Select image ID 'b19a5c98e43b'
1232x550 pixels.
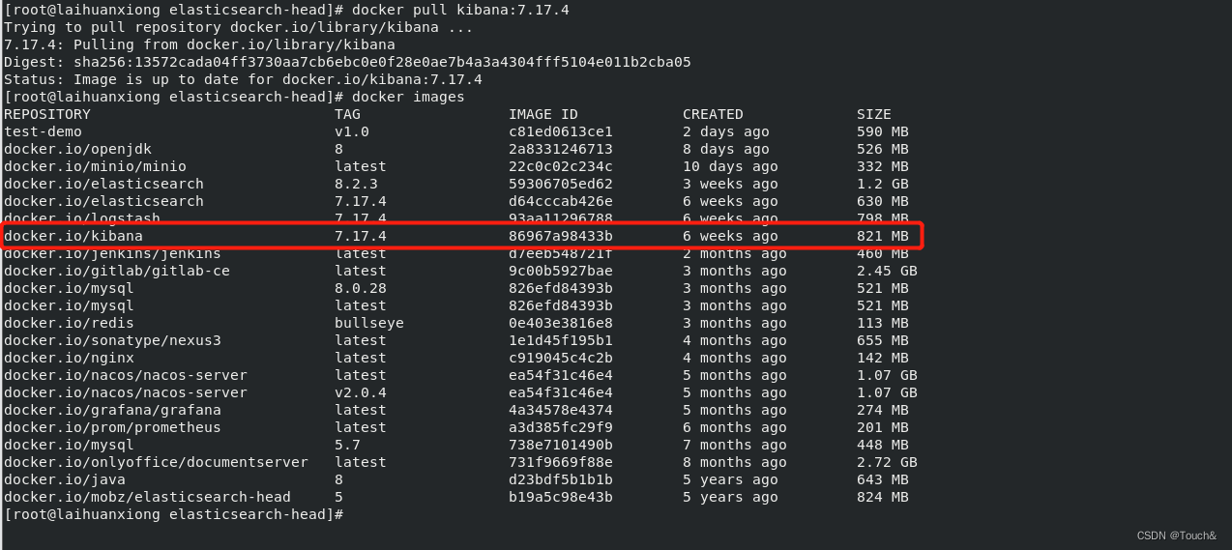(x=561, y=497)
